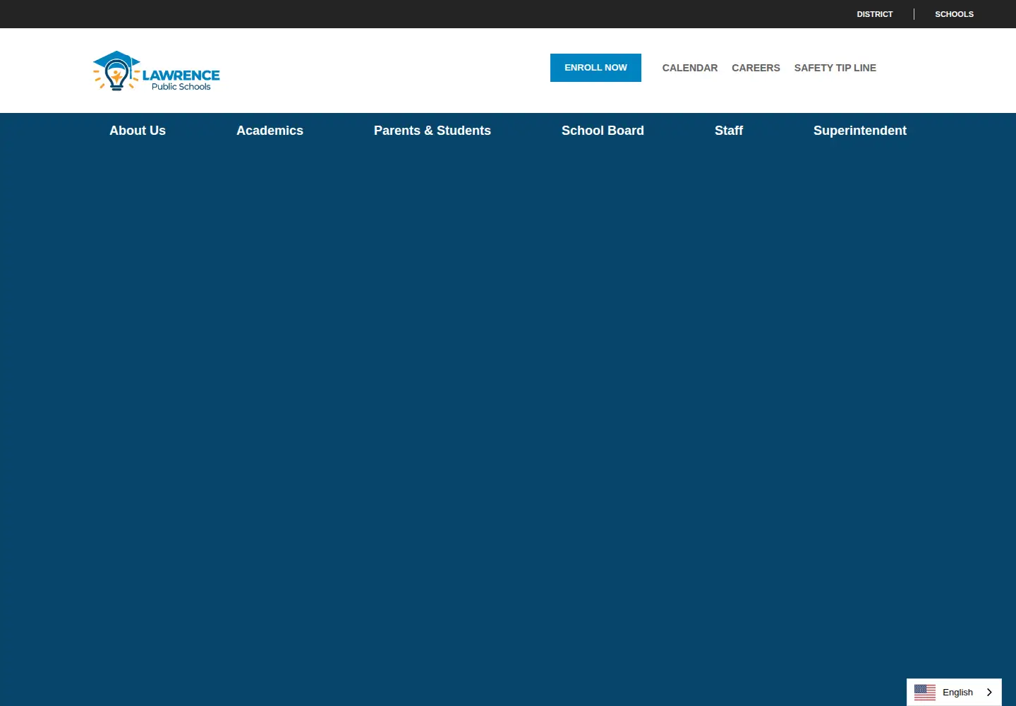This screenshot has width=1016, height=706.
Task: Open the Academics menu
Action: [x=270, y=131]
